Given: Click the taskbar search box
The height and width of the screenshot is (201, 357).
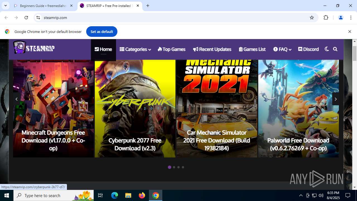Looking at the screenshot, I should (x=54, y=195).
